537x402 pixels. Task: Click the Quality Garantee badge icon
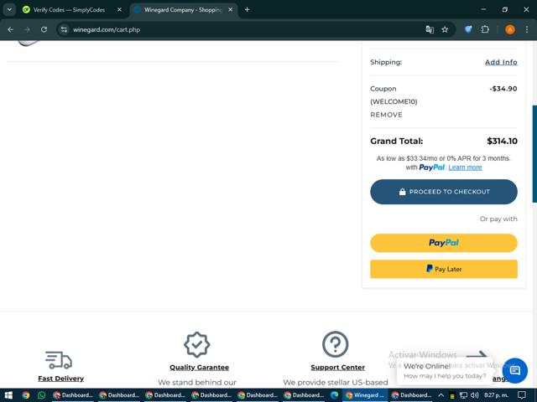[x=197, y=344]
